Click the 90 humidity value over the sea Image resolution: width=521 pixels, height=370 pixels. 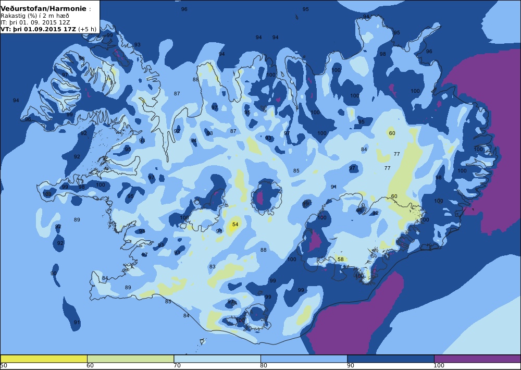(x=54, y=273)
